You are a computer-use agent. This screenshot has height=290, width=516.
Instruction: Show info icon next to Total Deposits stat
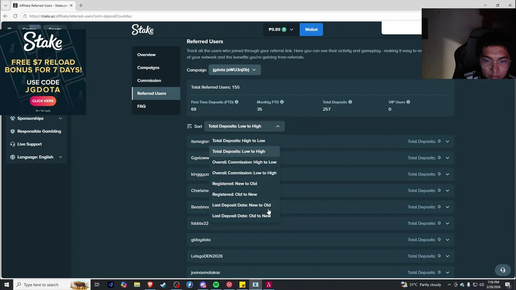pyautogui.click(x=350, y=102)
